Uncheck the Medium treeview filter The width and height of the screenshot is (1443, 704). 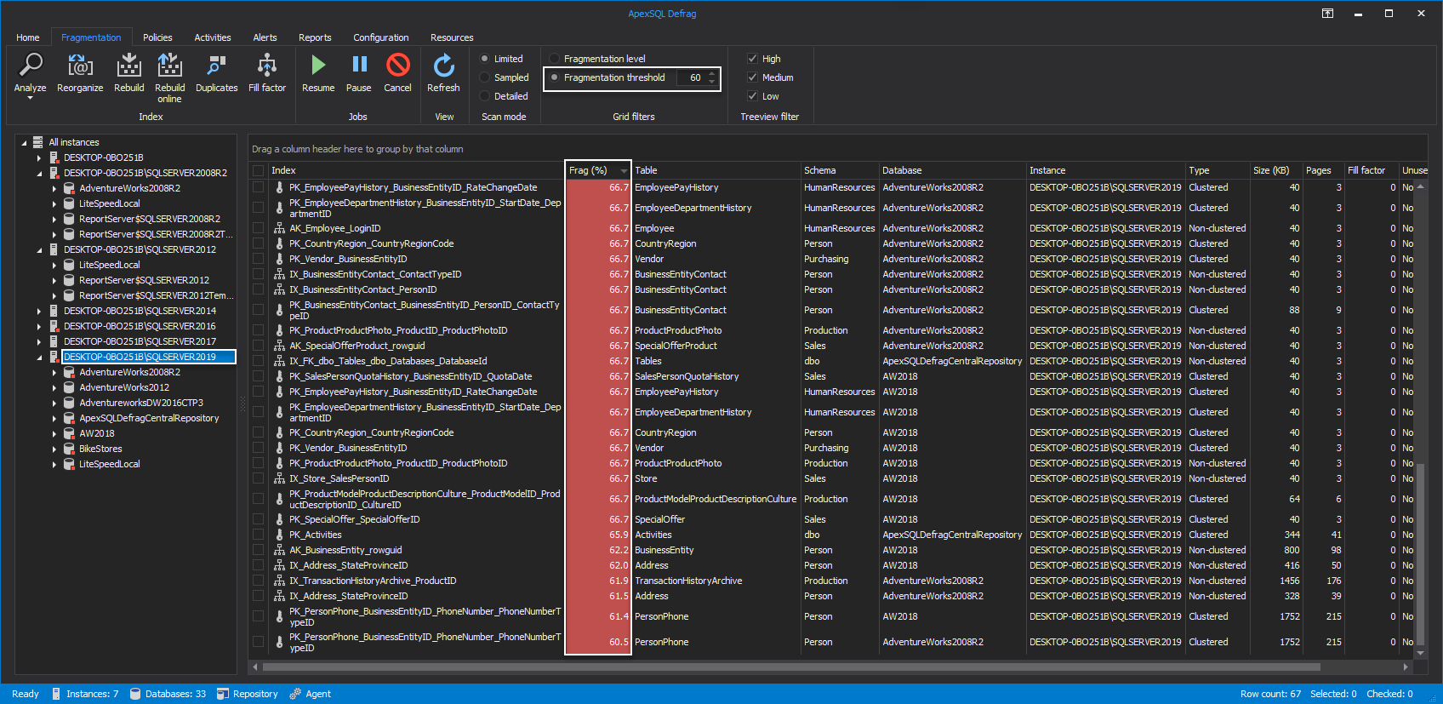tap(752, 77)
